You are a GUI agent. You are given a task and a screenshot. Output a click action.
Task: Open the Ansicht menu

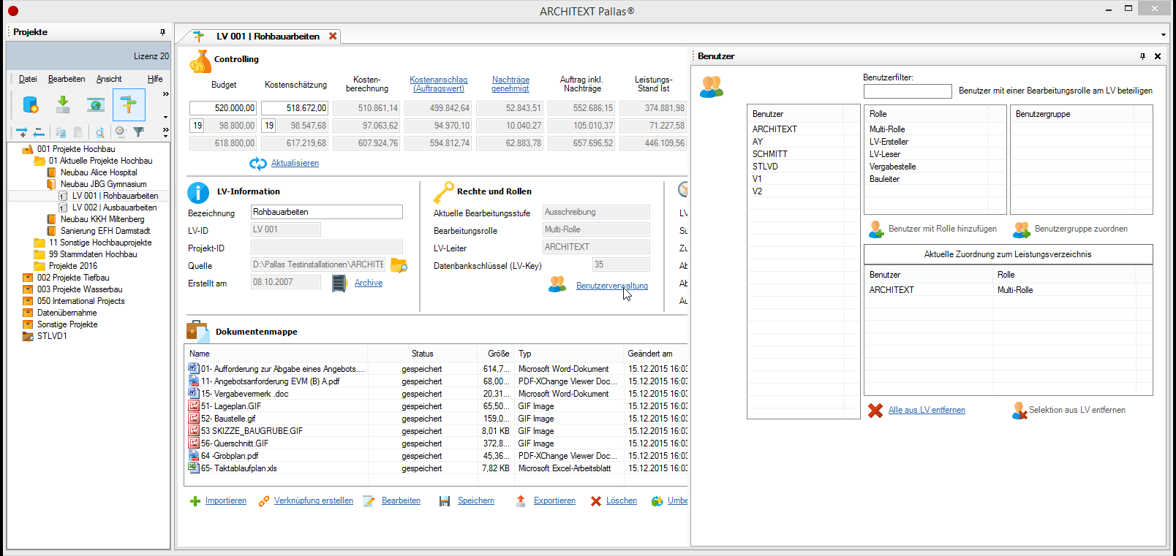coord(109,79)
